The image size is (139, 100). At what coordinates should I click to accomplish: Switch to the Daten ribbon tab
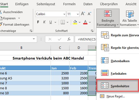click(x=88, y=4)
